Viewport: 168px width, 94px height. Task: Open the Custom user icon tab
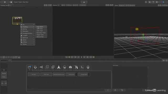coord(88,68)
